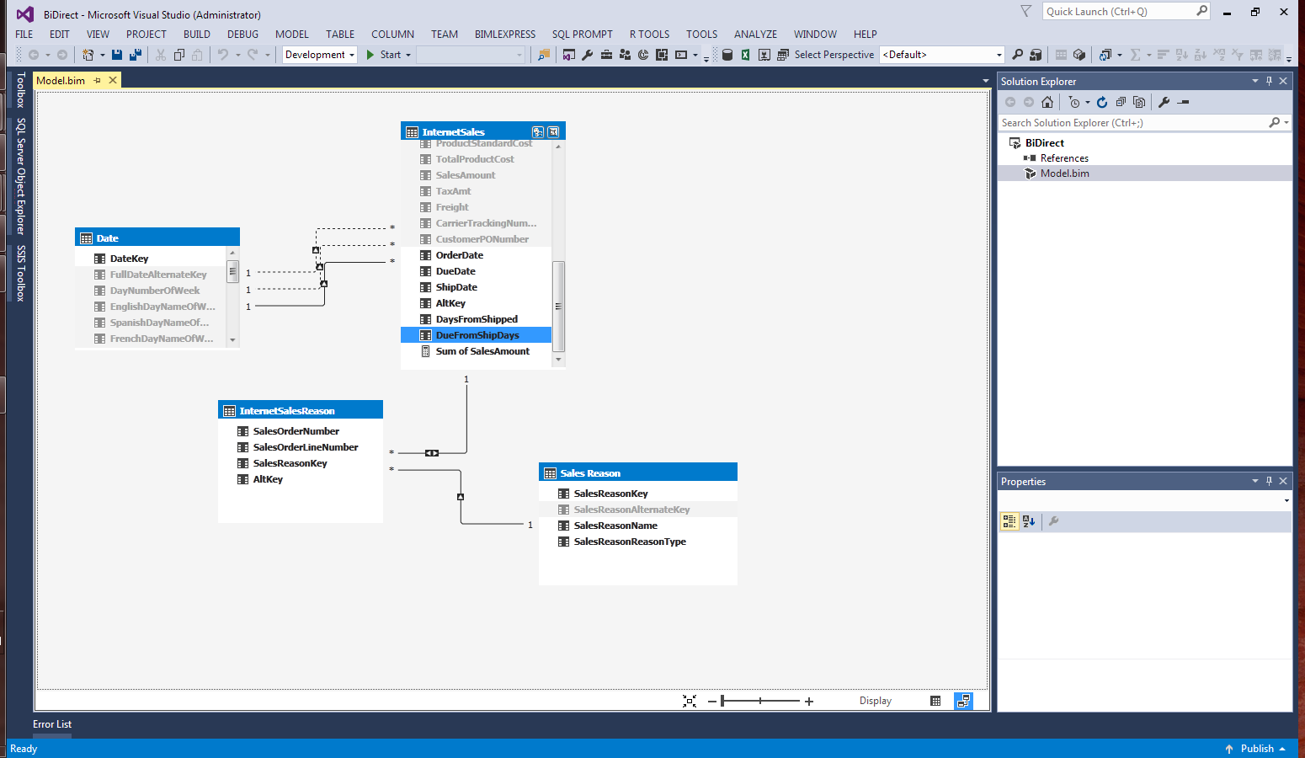Image resolution: width=1305 pixels, height=758 pixels.
Task: Open the Error List panel tab
Action: click(52, 724)
